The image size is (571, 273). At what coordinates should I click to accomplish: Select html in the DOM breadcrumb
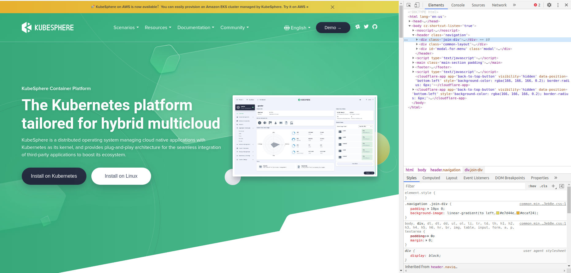(409, 170)
